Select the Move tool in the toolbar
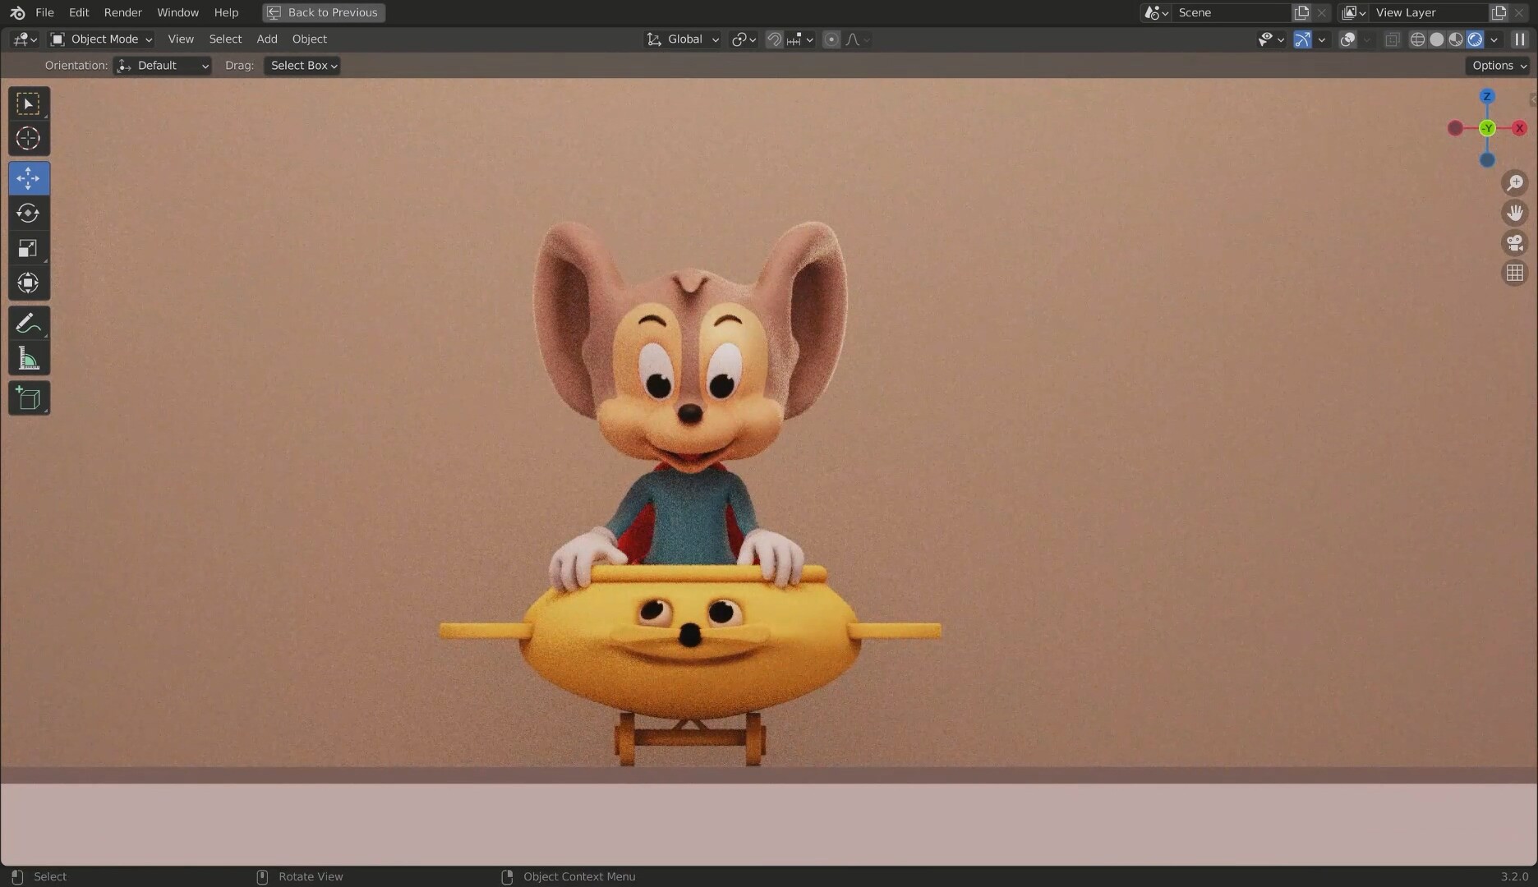This screenshot has width=1538, height=887. [x=28, y=177]
